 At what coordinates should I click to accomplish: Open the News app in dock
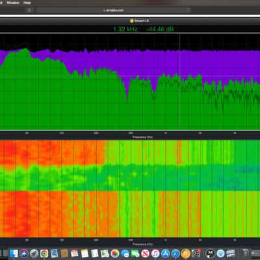145,253
